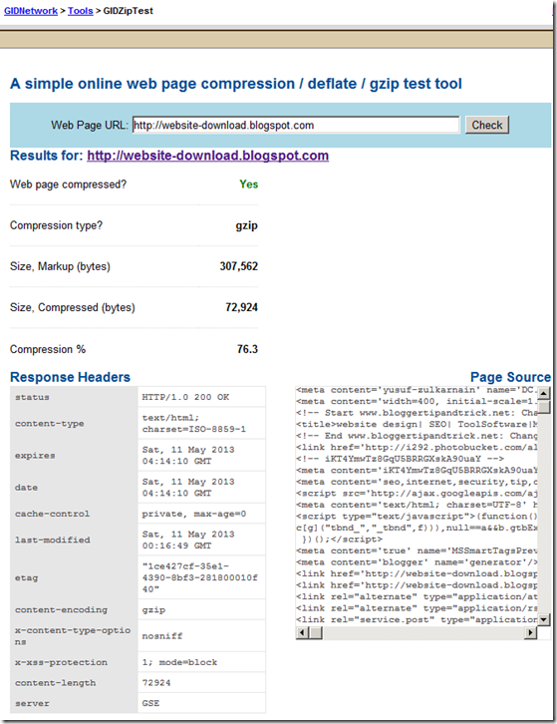Click the page source scroll left arrow

pyautogui.click(x=302, y=632)
